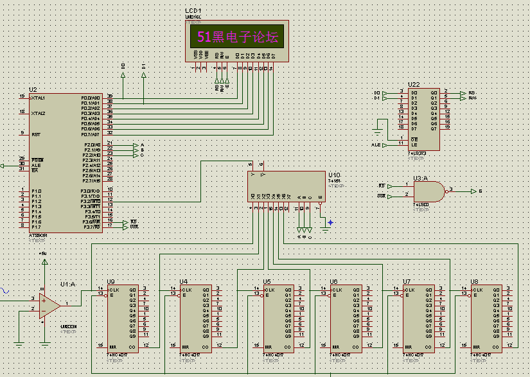Select the U3:A NAND gate symbol
Image resolution: width=530 pixels, height=377 pixels.
pos(429,191)
